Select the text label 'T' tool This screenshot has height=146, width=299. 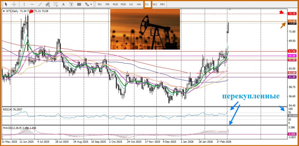coord(71,4)
